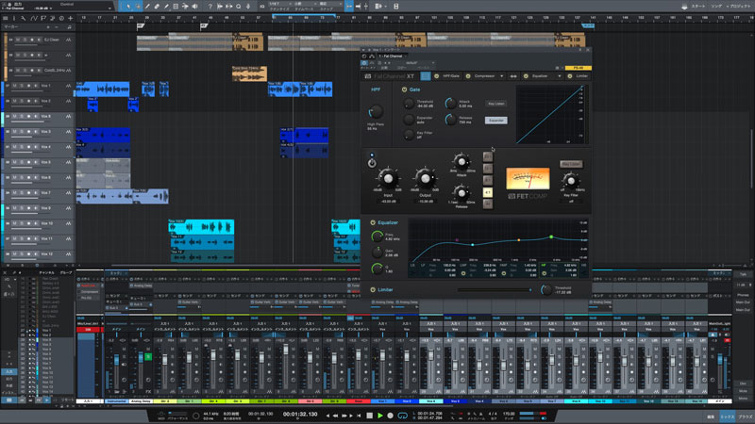Show automation icon above the track list
Viewport: 755px width, 424px height.
tap(34, 18)
